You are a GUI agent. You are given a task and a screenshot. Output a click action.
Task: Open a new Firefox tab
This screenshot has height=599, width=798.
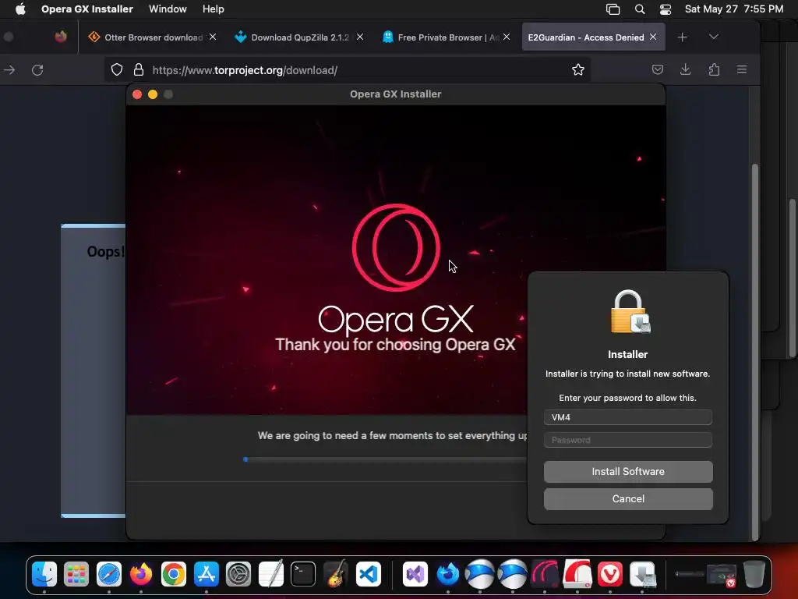pos(683,37)
